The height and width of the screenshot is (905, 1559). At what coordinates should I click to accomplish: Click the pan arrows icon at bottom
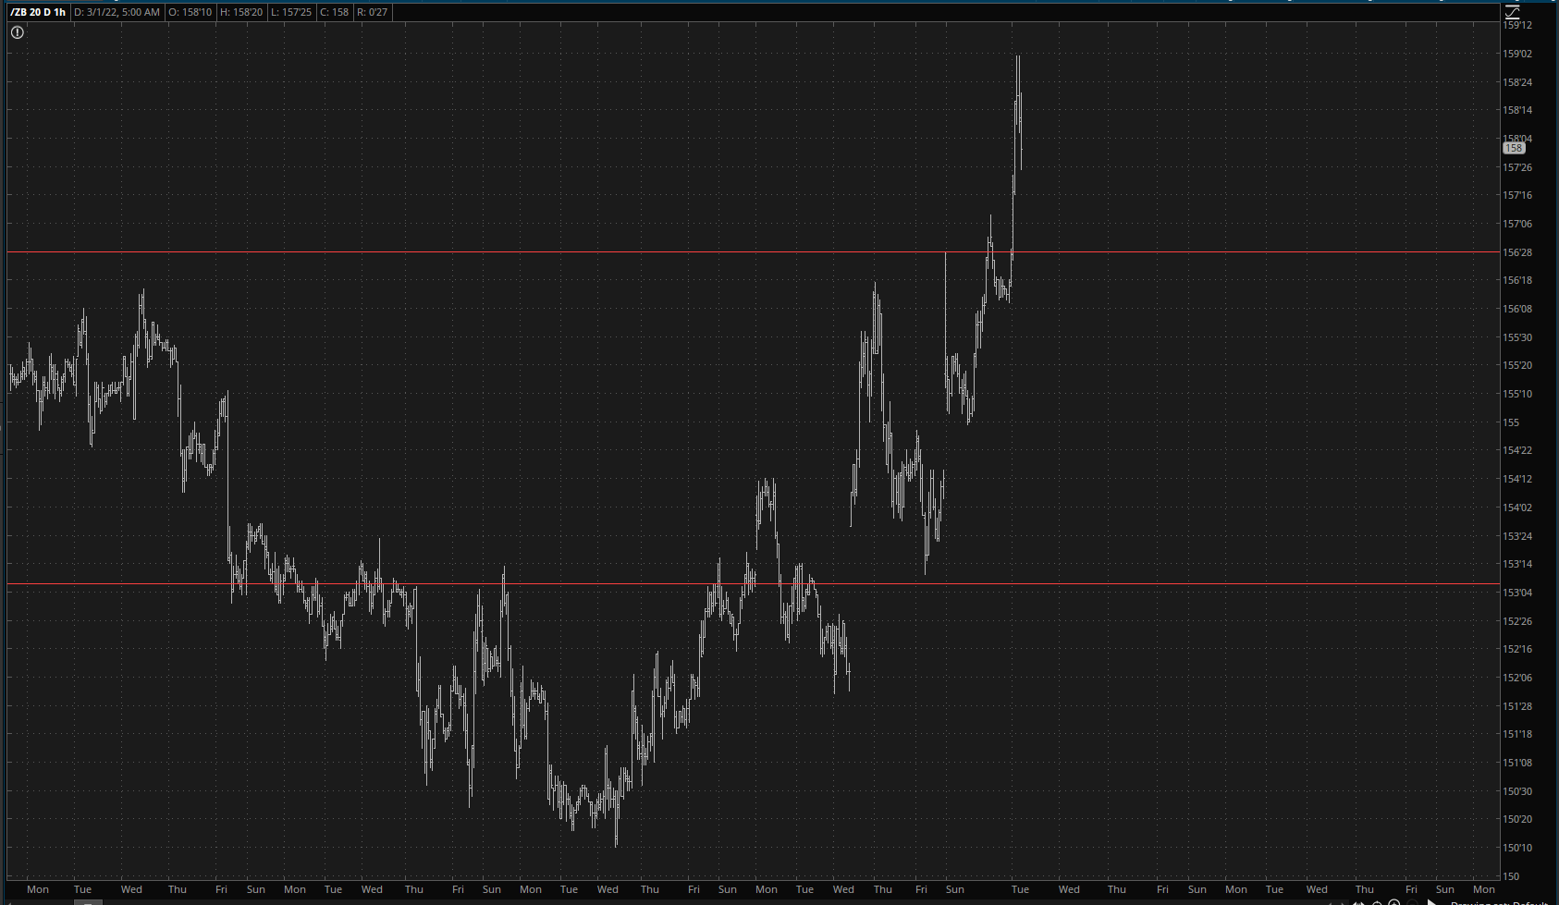[x=1359, y=902]
